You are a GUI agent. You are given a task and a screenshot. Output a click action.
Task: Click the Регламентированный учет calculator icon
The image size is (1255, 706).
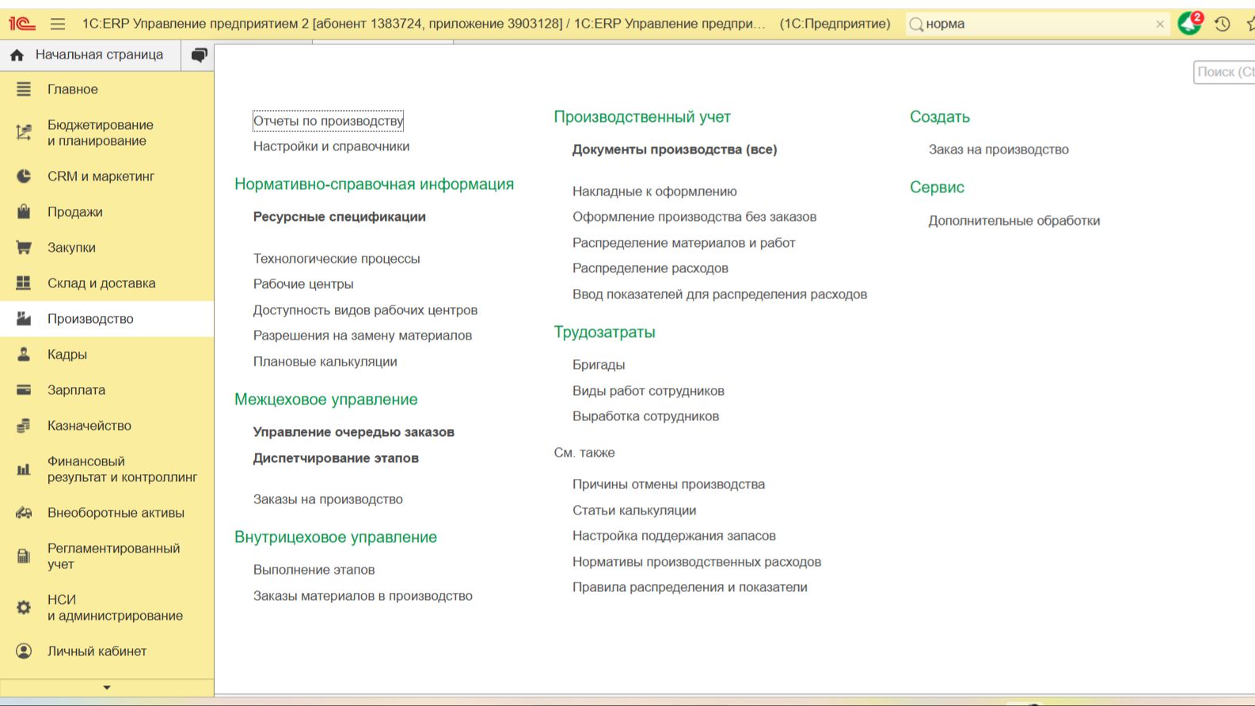point(24,556)
